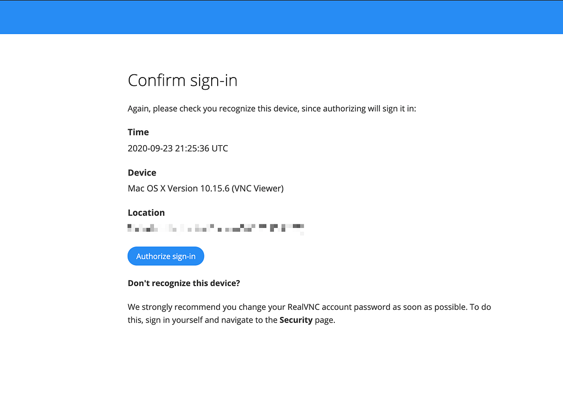
Task: Click the blurred location value
Action: tap(216, 228)
